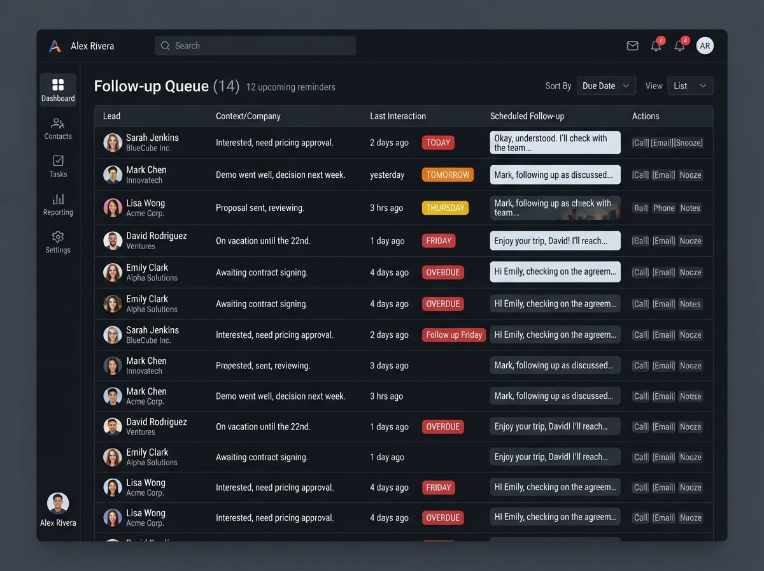
Task: Open the highlighted "Hi Emily, checking on the agreem…" message
Action: click(555, 272)
